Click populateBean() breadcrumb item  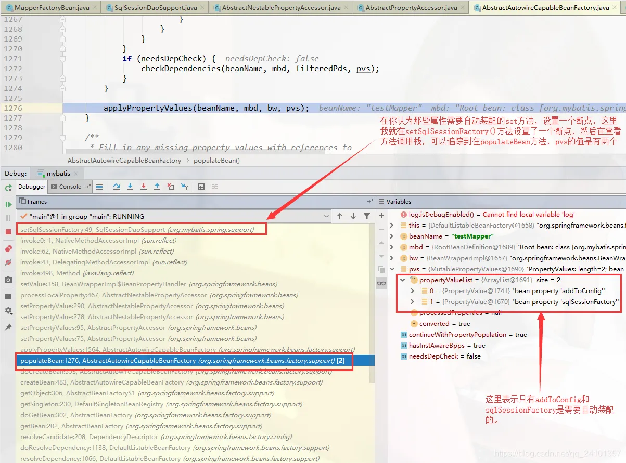point(216,161)
